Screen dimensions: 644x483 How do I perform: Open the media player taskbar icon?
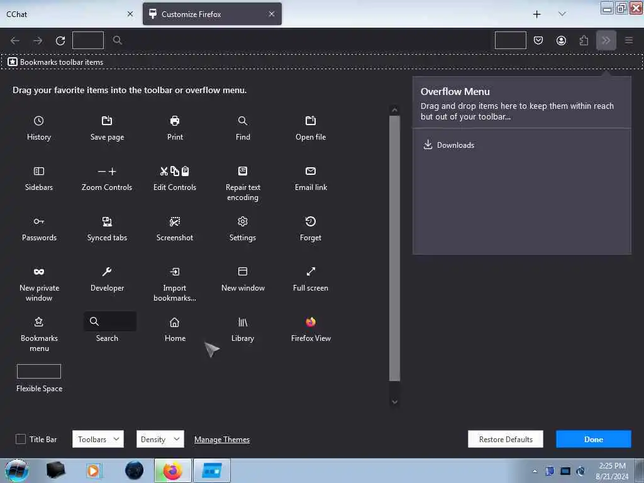click(93, 470)
